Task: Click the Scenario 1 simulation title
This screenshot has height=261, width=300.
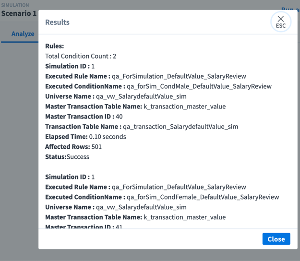Action: click(19, 13)
